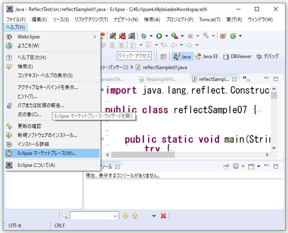Show the hidden editor tabs list (»13)
The image size is (288, 233).
[x=246, y=78]
